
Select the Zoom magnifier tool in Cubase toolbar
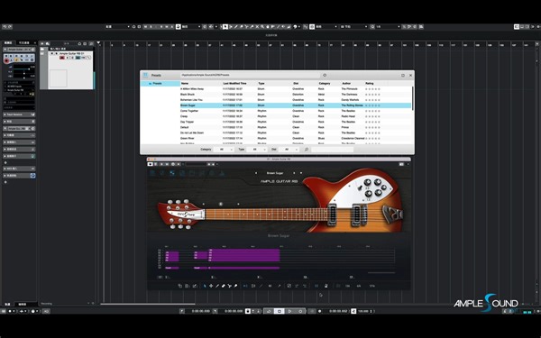point(262,26)
